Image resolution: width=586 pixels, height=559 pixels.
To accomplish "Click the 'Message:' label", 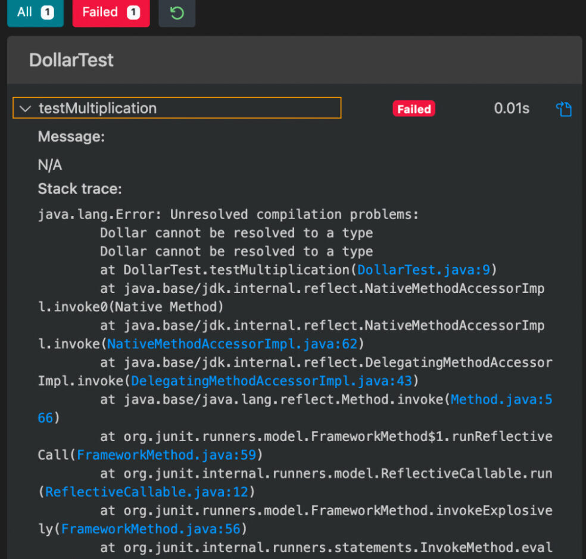I will (x=71, y=137).
